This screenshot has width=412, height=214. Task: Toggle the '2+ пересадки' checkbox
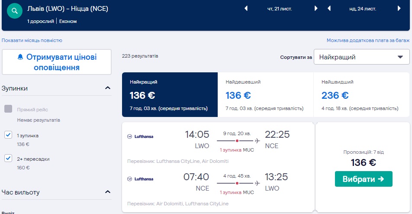[8, 159]
